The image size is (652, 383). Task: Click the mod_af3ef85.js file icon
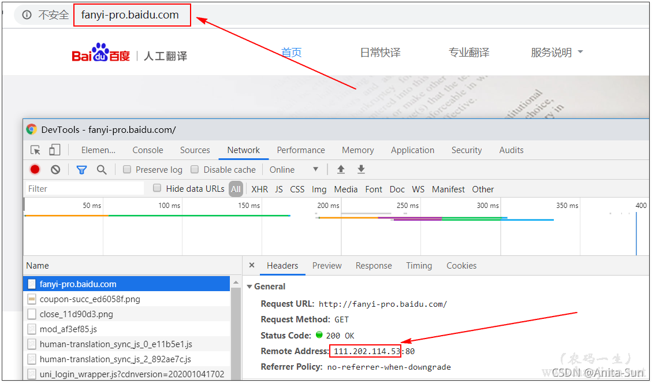(31, 329)
